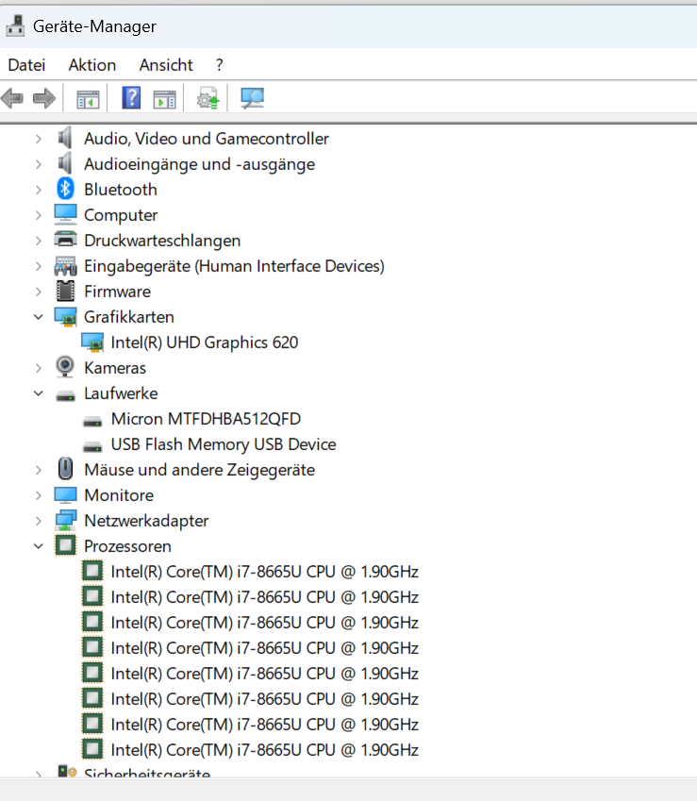
Task: Open the Ansicht menu
Action: tap(166, 65)
